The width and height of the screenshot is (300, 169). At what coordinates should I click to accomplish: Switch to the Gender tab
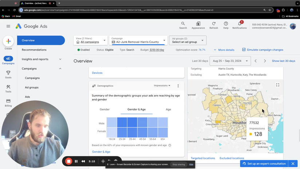104,109
